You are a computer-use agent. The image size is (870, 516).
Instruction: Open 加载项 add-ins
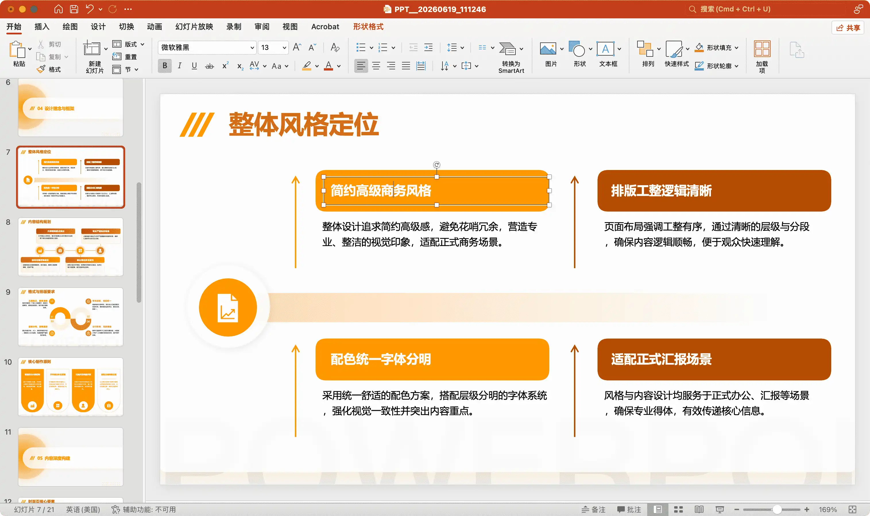coord(762,49)
